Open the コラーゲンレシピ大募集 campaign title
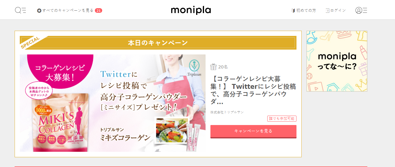This screenshot has height=167, width=395. (253, 90)
